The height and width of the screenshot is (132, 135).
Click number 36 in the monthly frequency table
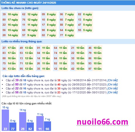pyautogui.click(x=4, y=69)
